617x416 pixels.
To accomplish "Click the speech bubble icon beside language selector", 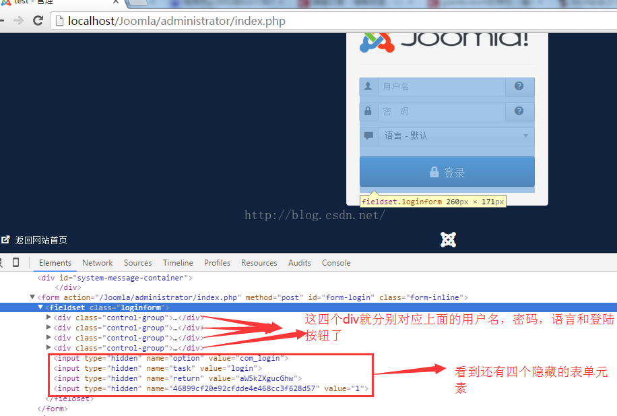I will pos(368,136).
